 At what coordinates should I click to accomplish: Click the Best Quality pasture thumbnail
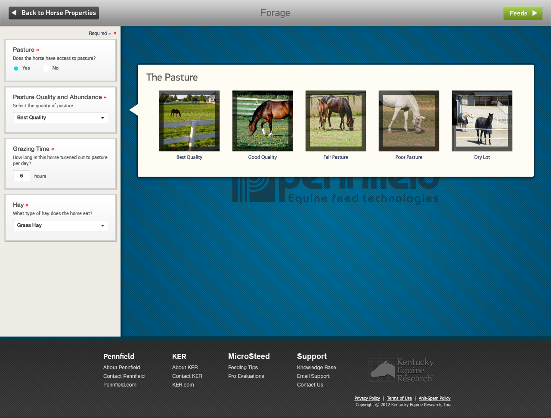[189, 121]
